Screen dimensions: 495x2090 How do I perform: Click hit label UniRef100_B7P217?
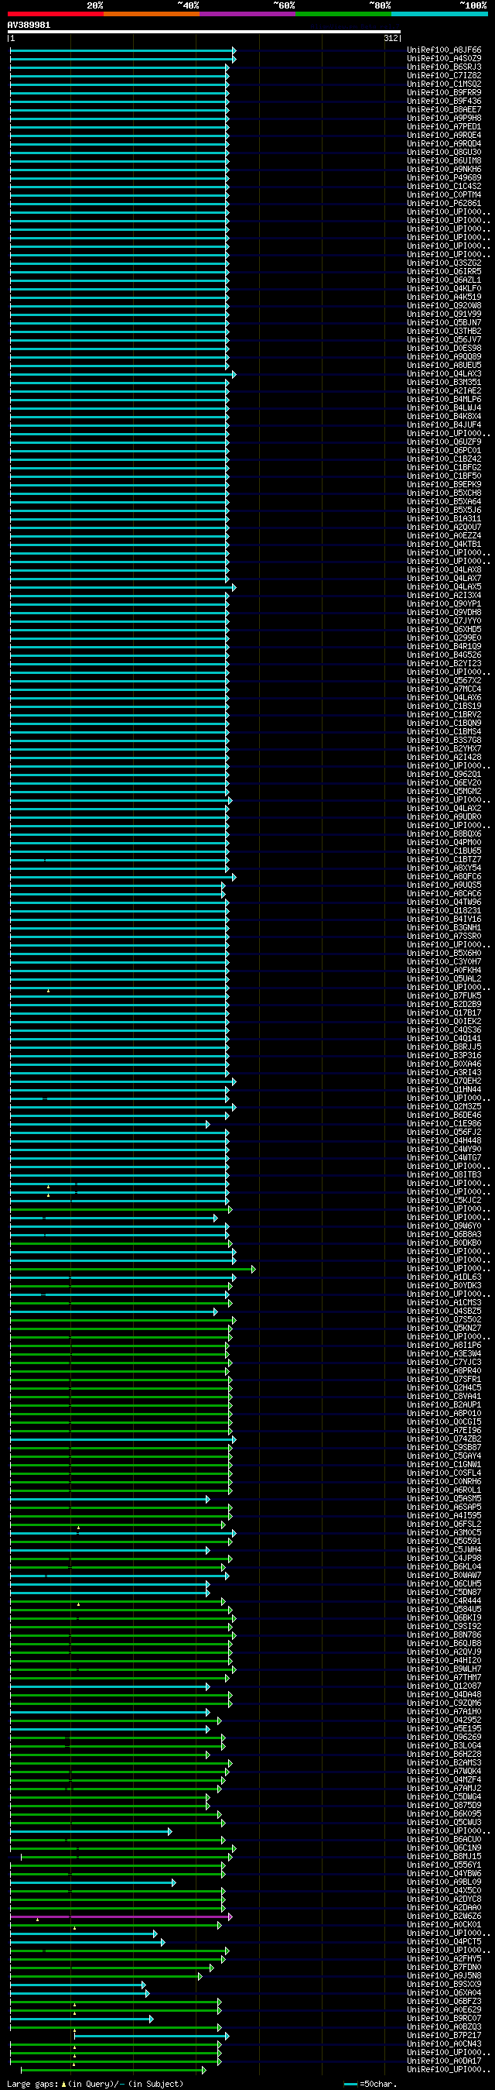[x=444, y=2036]
